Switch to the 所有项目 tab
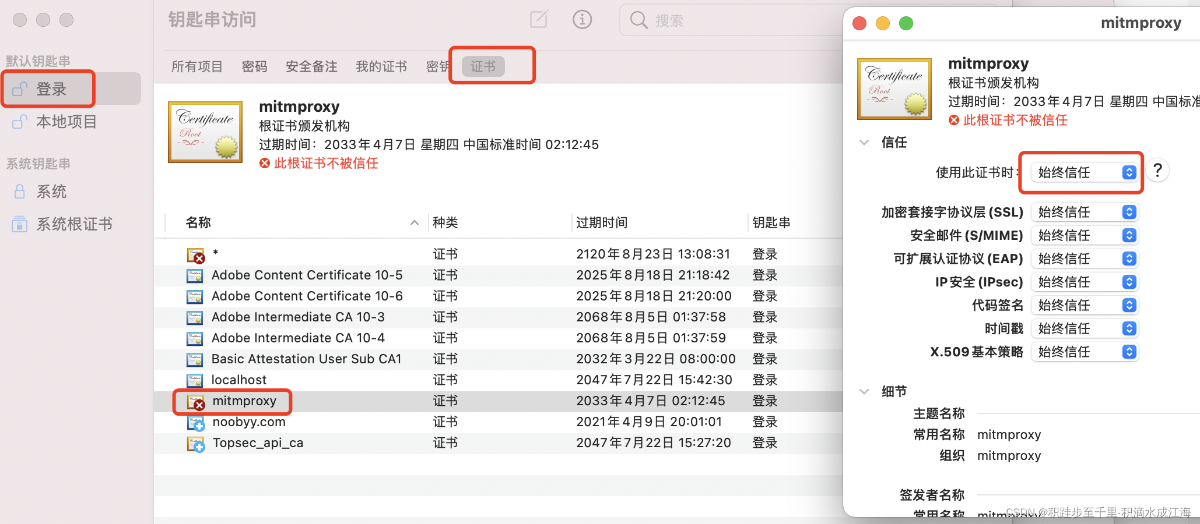Viewport: 1200px width, 524px height. [197, 66]
